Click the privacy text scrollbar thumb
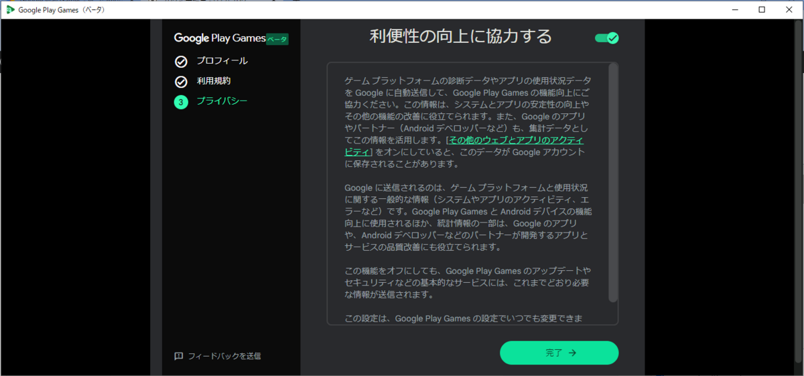The image size is (804, 376). point(613,182)
